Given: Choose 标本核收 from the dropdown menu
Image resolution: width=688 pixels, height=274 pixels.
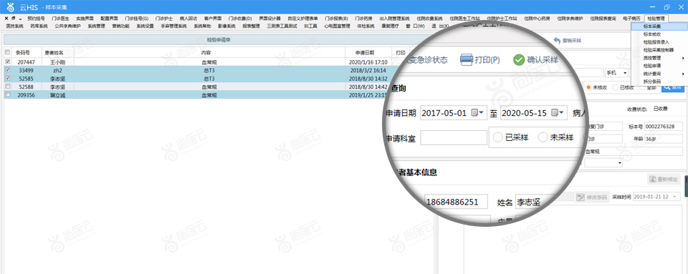Looking at the screenshot, I should tap(652, 34).
